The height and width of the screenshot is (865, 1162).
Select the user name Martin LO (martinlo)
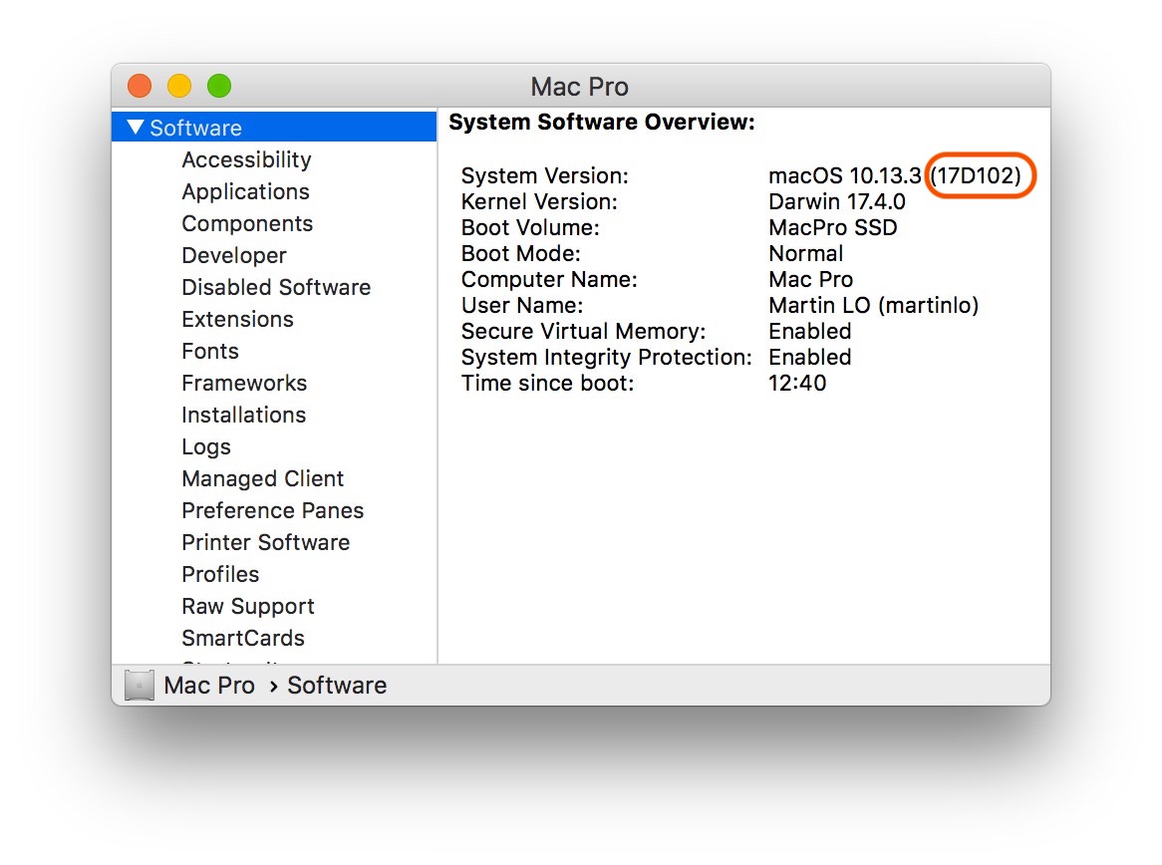coord(874,305)
